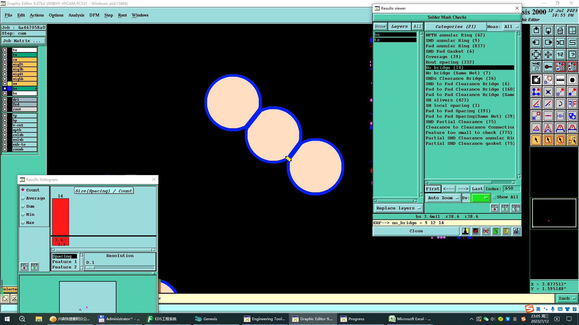This screenshot has width=579, height=325.
Task: Click REF icon in Results viewer
Action: [x=505, y=208]
